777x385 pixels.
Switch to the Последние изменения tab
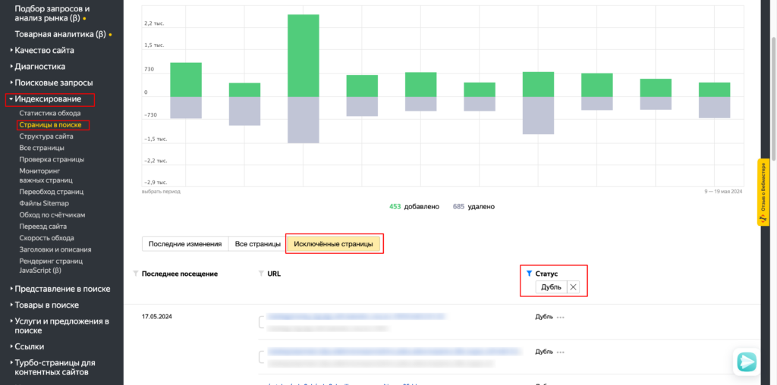point(185,244)
